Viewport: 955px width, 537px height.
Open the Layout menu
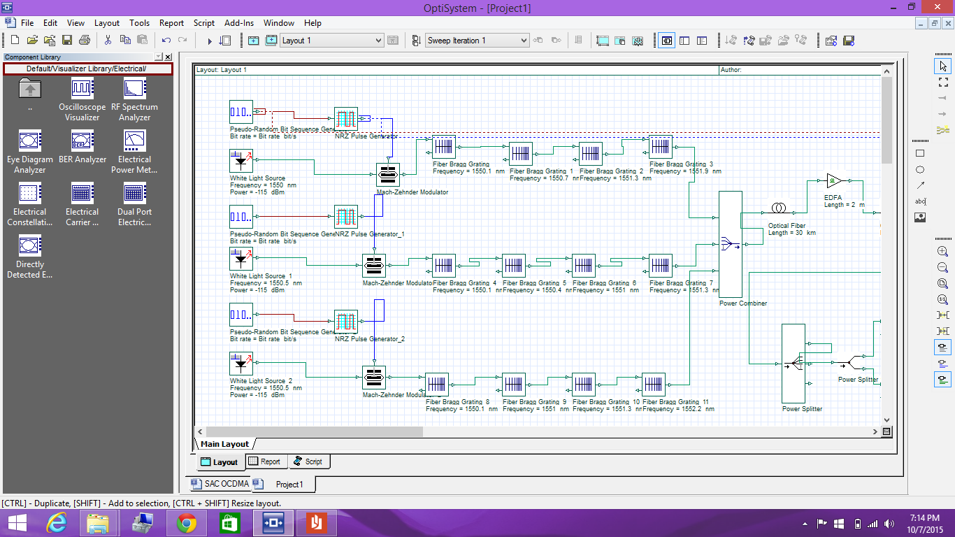click(x=107, y=23)
